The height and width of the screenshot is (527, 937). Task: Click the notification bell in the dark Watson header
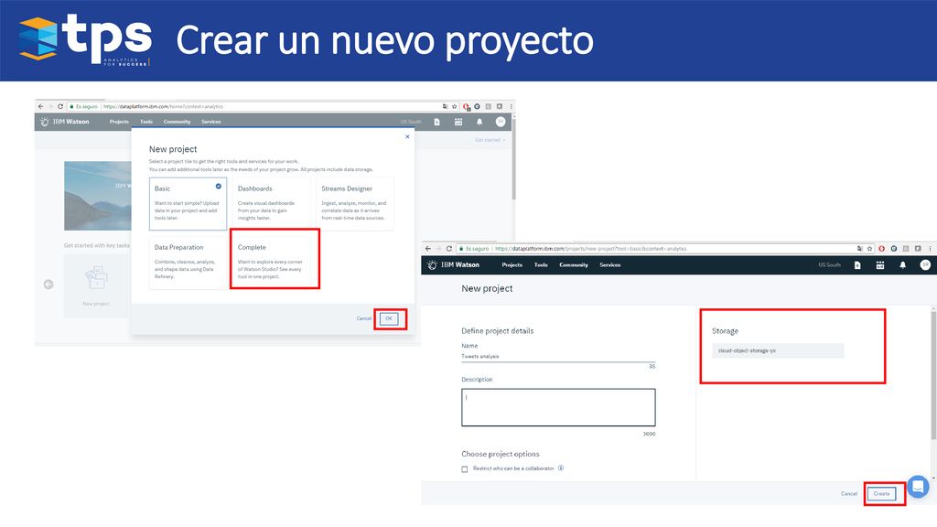902,264
